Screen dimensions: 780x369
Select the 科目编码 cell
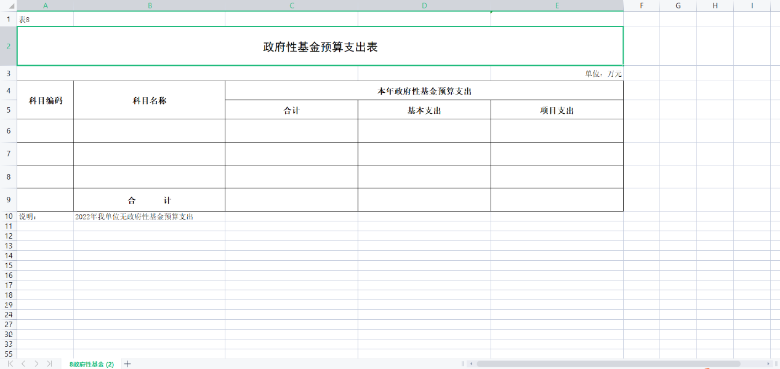(x=45, y=100)
